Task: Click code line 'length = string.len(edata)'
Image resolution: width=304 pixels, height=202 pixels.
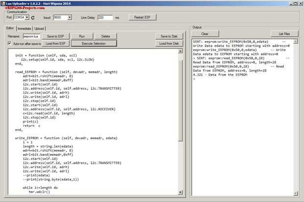Action: point(48,147)
